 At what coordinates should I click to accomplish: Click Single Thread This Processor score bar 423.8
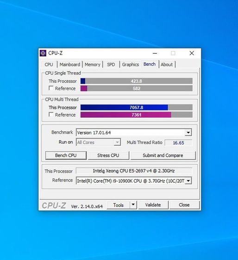pyautogui.click(x=137, y=81)
